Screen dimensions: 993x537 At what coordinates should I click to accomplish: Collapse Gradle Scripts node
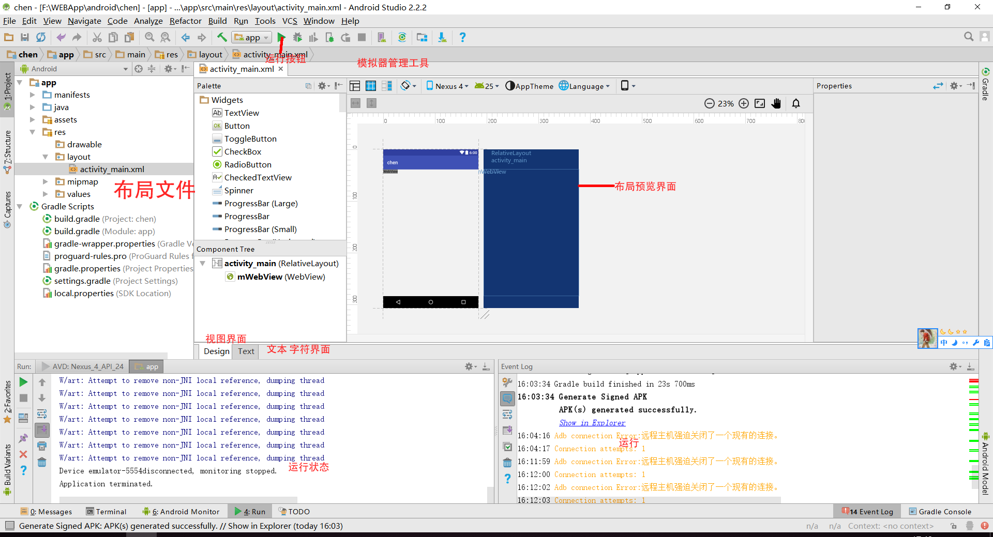coord(20,206)
